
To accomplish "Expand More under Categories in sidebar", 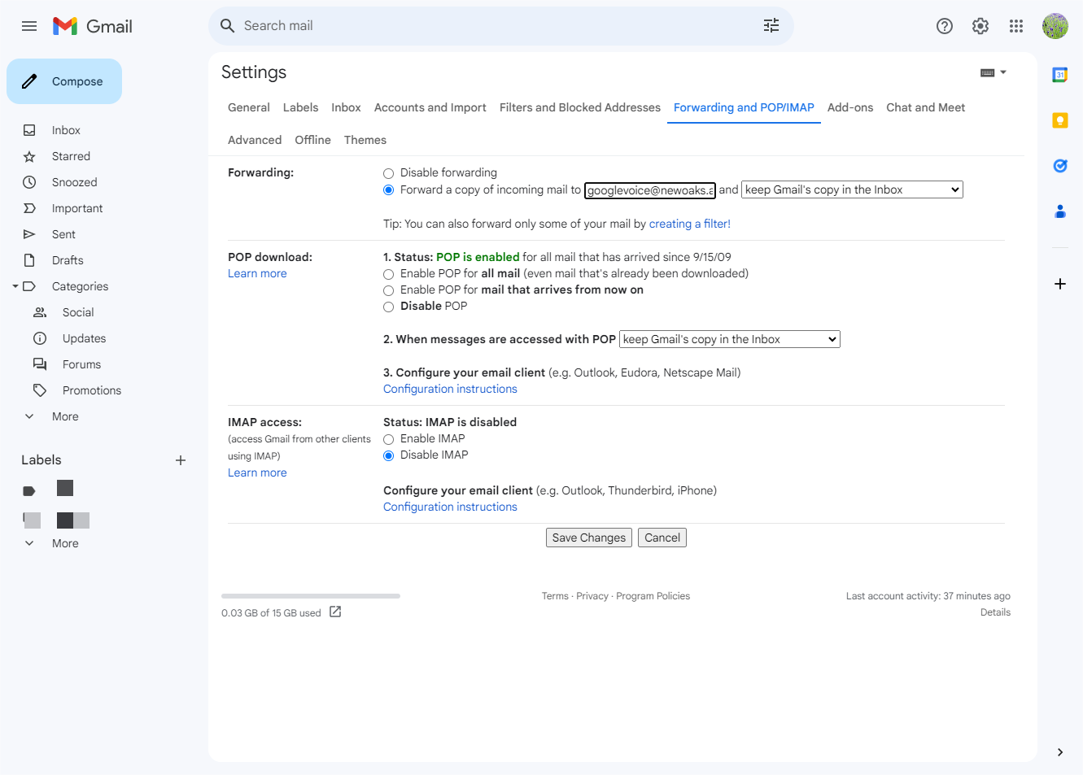I will pos(65,416).
